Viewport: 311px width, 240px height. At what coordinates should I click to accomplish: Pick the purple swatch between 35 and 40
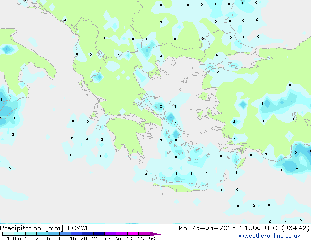pyautogui.click(x=121, y=234)
